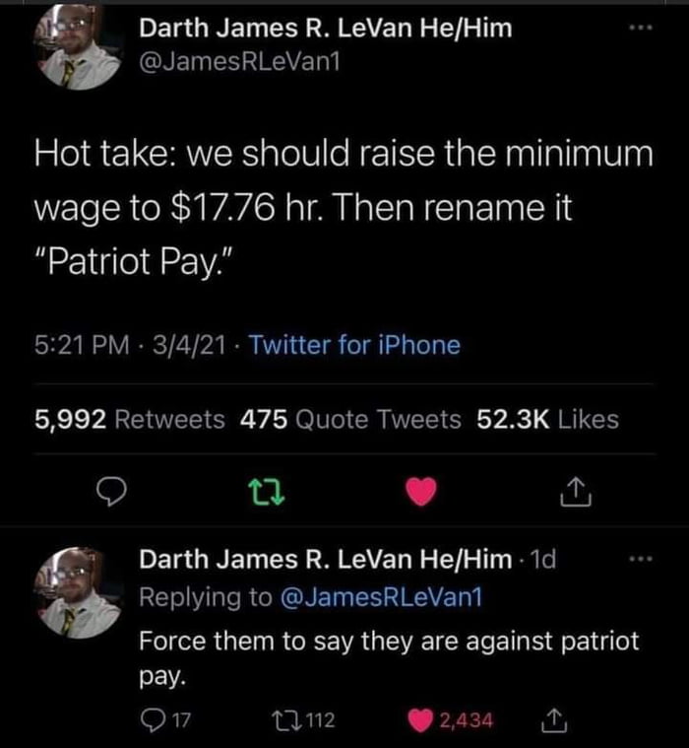View the 475 Quote Tweets list

coord(350,420)
